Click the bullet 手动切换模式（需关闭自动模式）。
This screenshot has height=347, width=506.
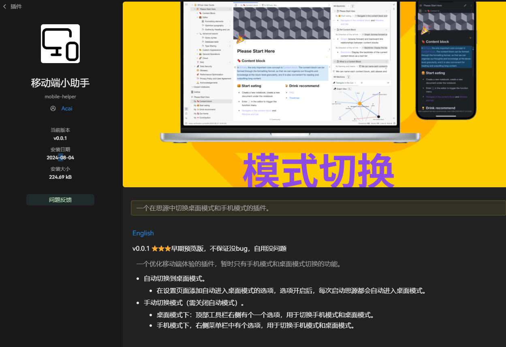coord(194,303)
